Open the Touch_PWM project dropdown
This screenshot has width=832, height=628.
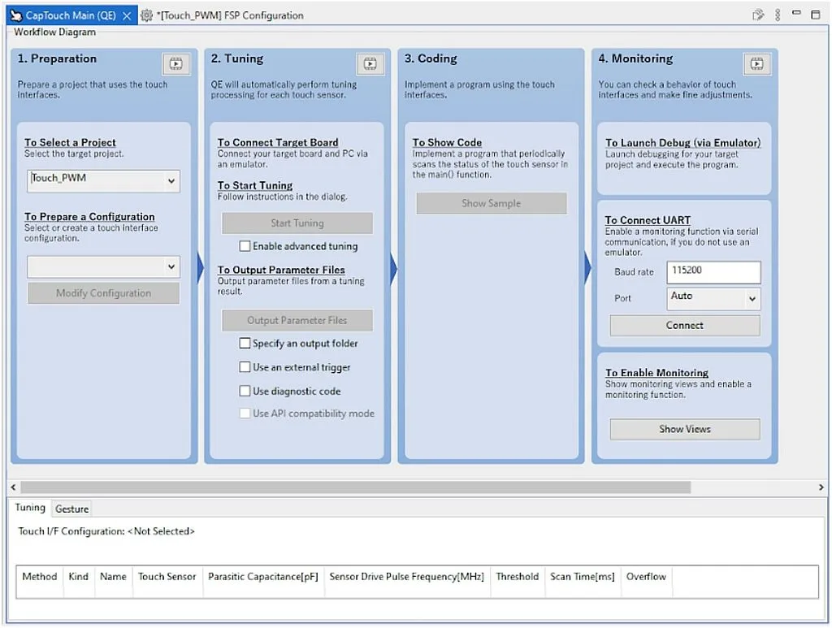(171, 181)
